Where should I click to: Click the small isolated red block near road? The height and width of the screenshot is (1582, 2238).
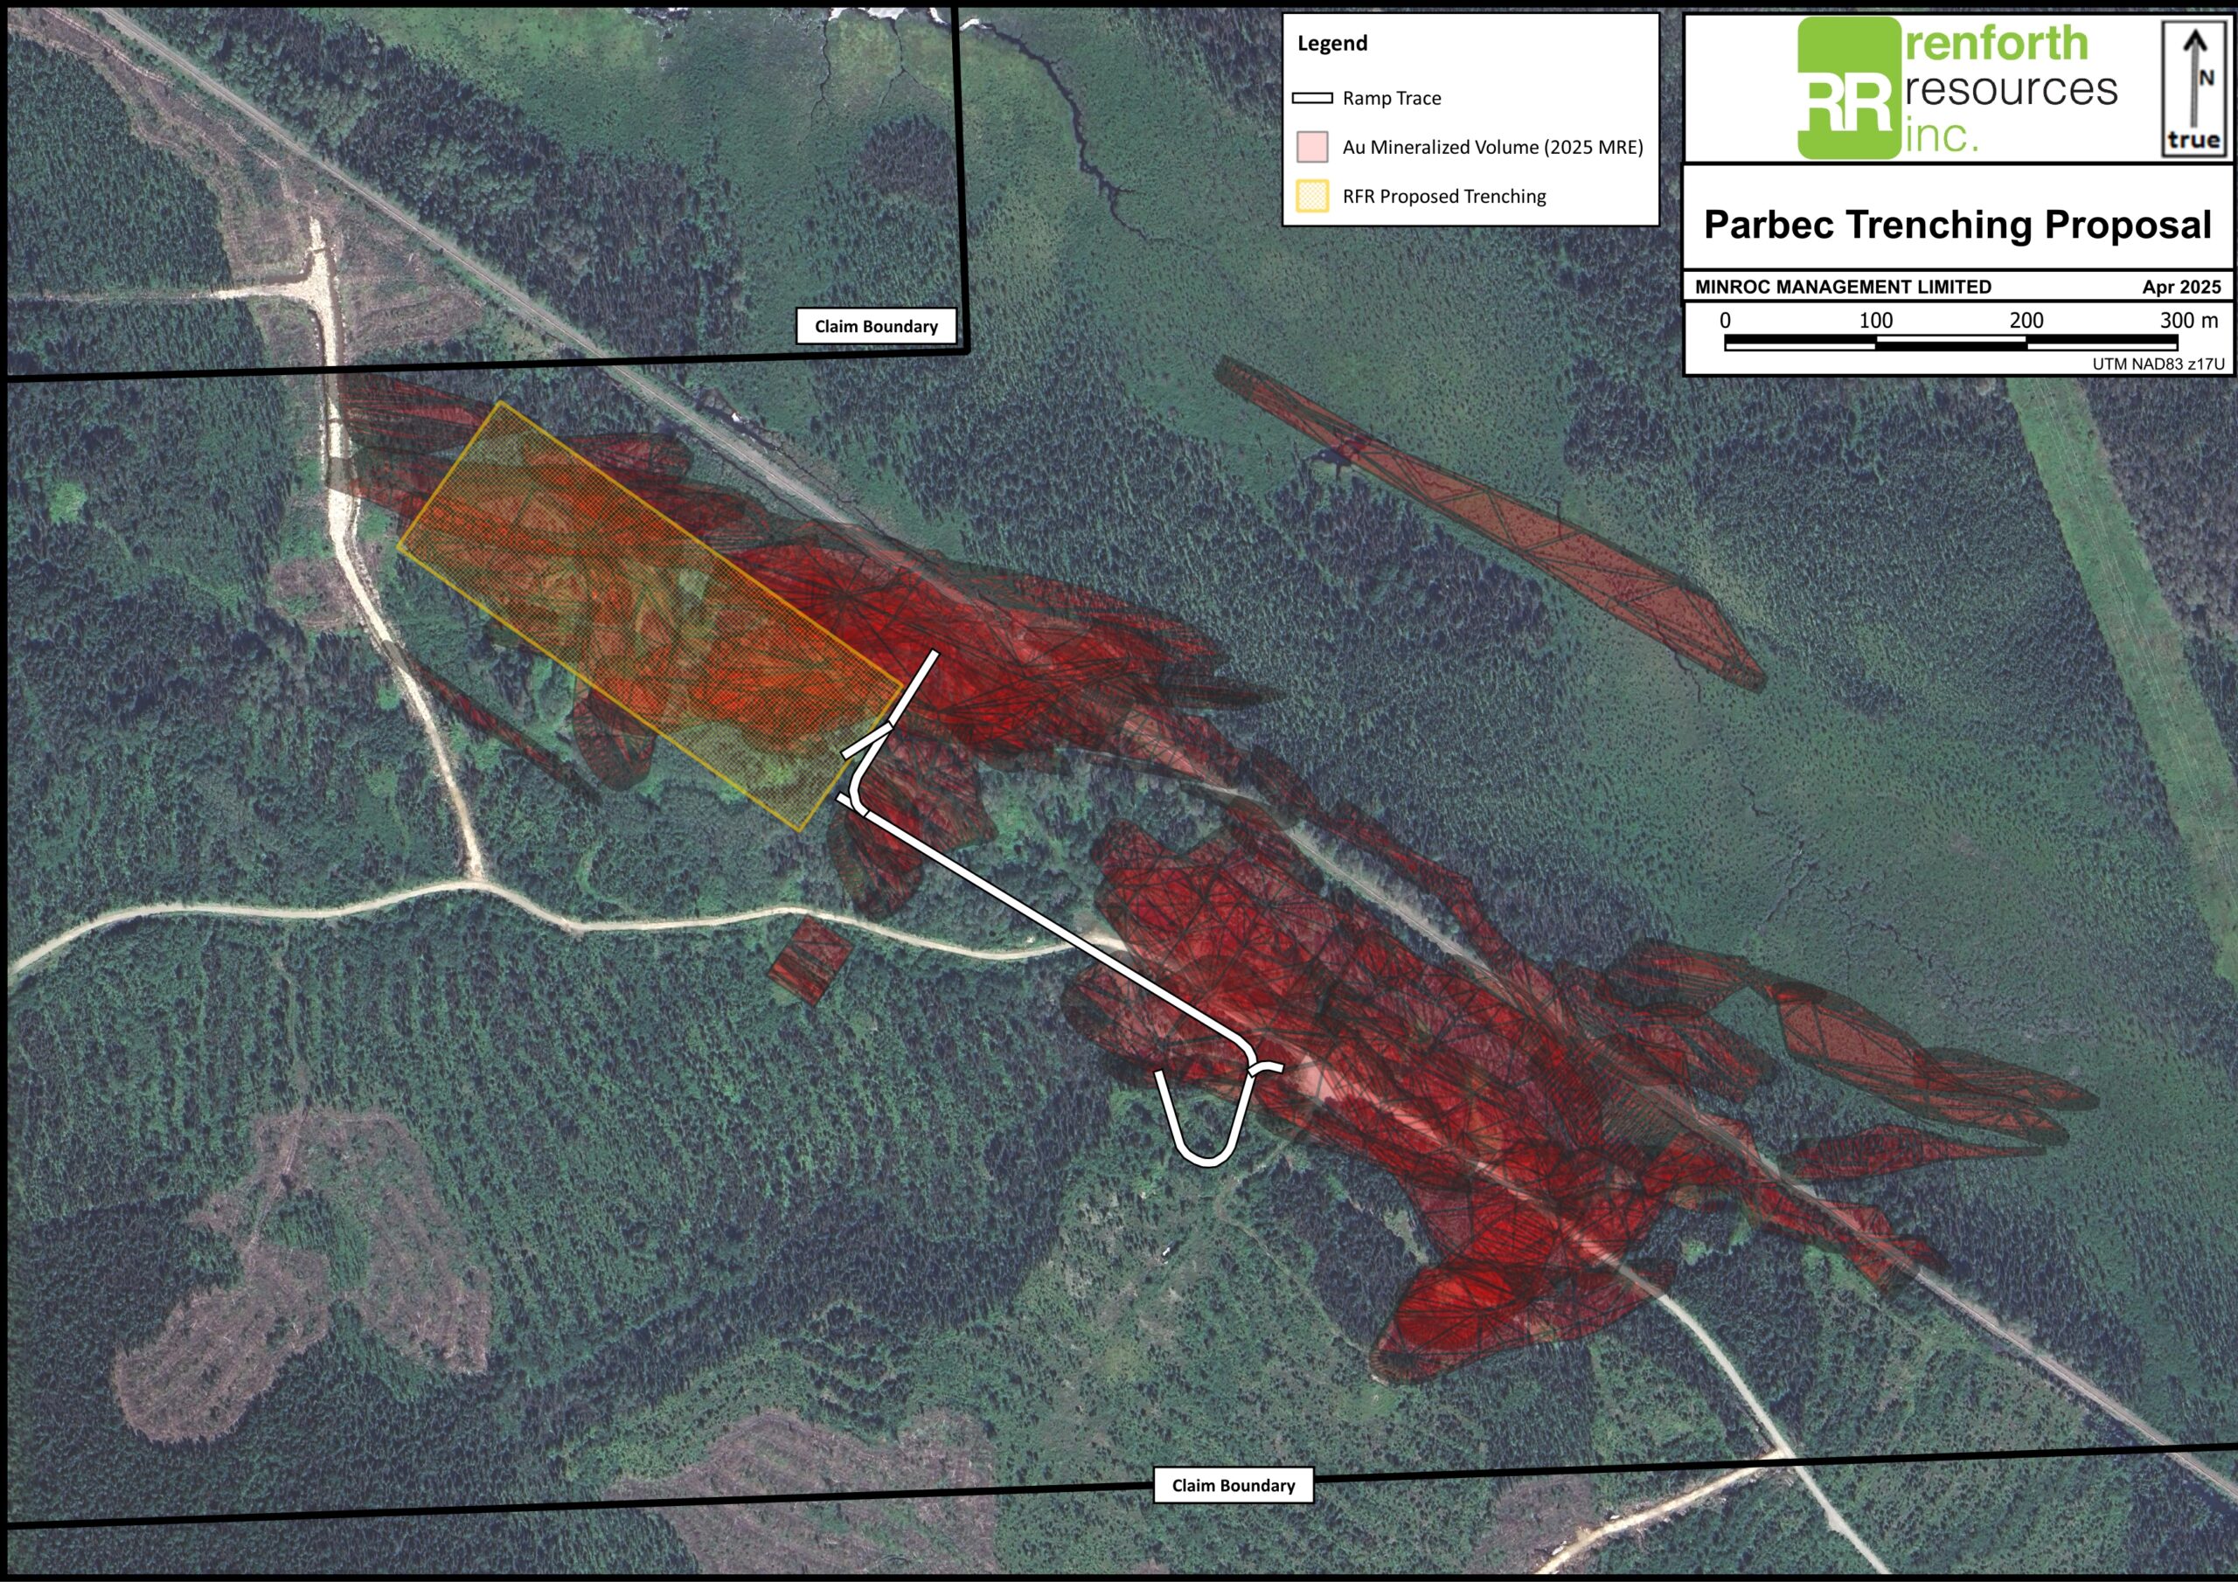click(x=811, y=960)
